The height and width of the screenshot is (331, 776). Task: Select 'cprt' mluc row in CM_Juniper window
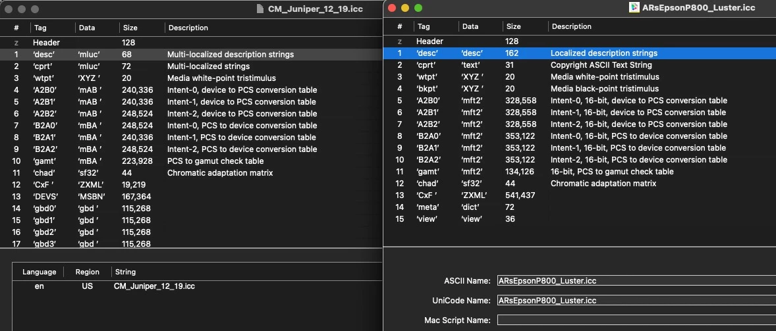pyautogui.click(x=192, y=66)
